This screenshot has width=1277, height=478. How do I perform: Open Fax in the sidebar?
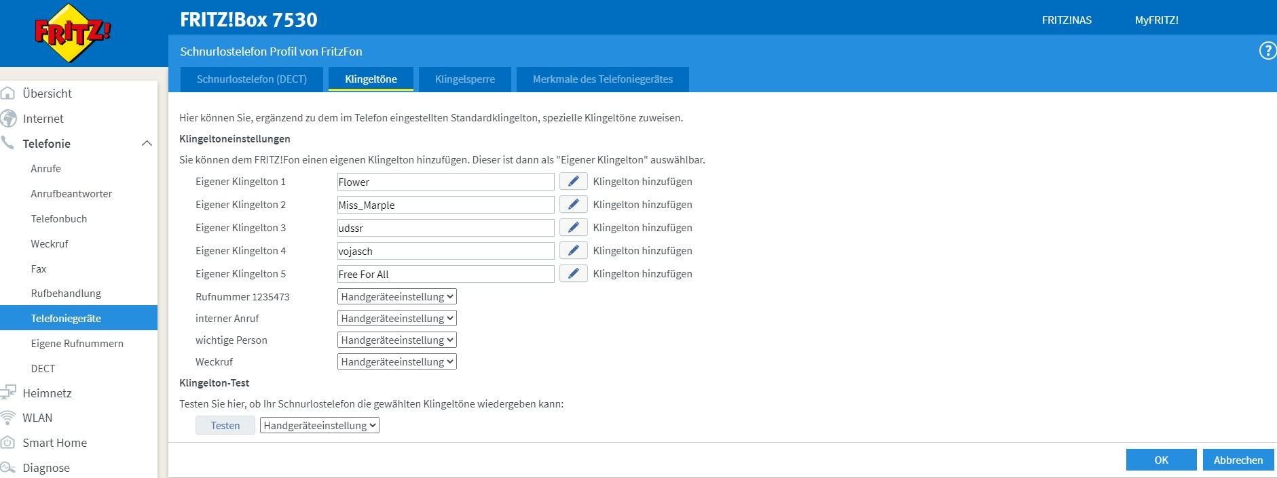click(39, 269)
